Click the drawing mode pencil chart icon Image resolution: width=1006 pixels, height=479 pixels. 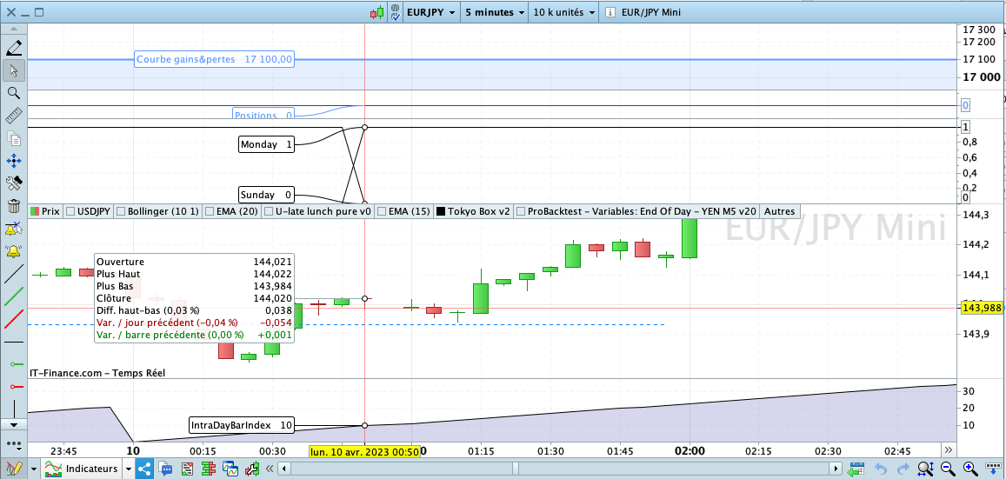click(x=13, y=469)
